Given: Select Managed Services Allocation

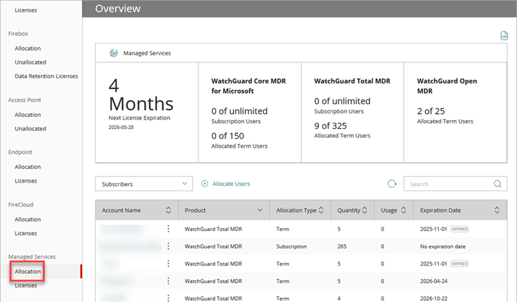Looking at the screenshot, I should [x=27, y=271].
